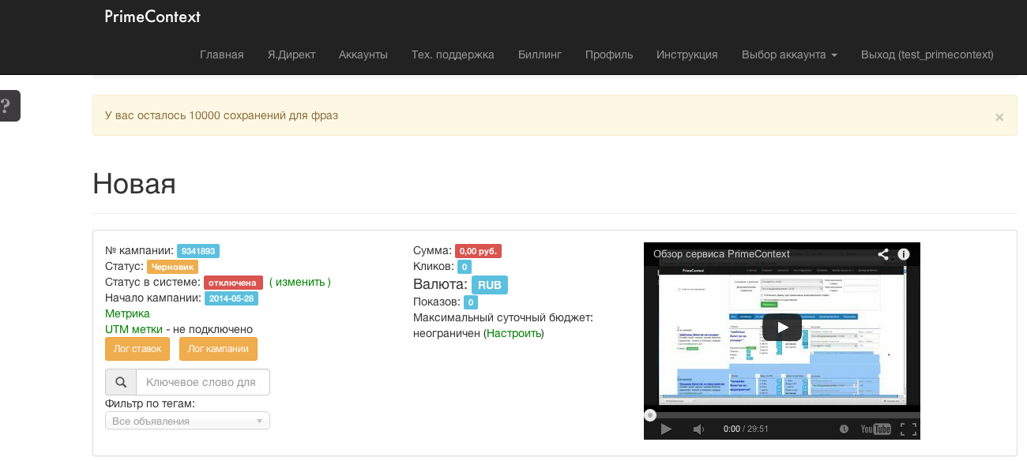Click the изменить link next to system status

[300, 282]
